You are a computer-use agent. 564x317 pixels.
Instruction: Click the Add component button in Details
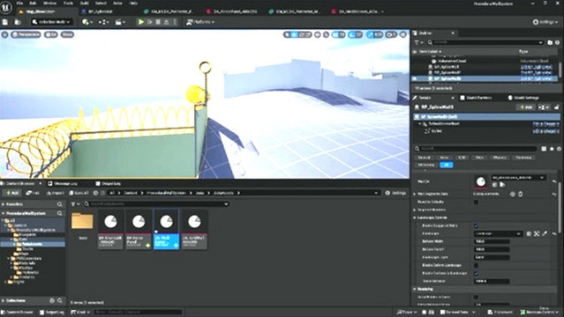tap(526, 107)
